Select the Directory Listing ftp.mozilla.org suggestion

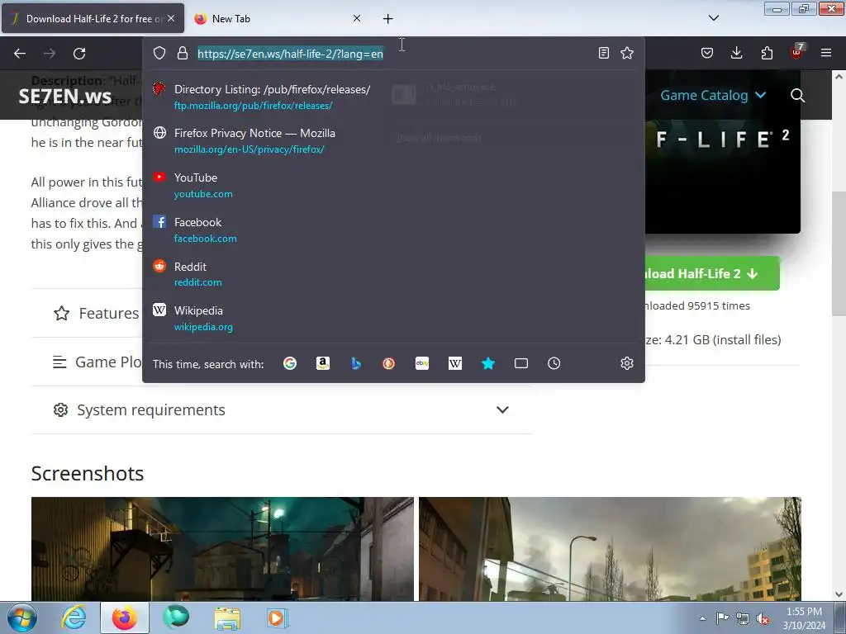[393, 97]
